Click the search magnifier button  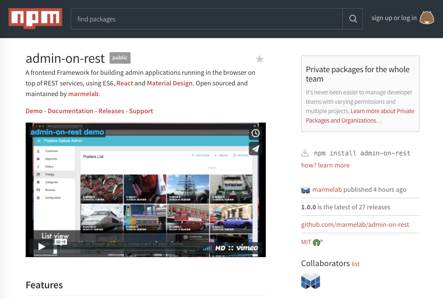[353, 19]
